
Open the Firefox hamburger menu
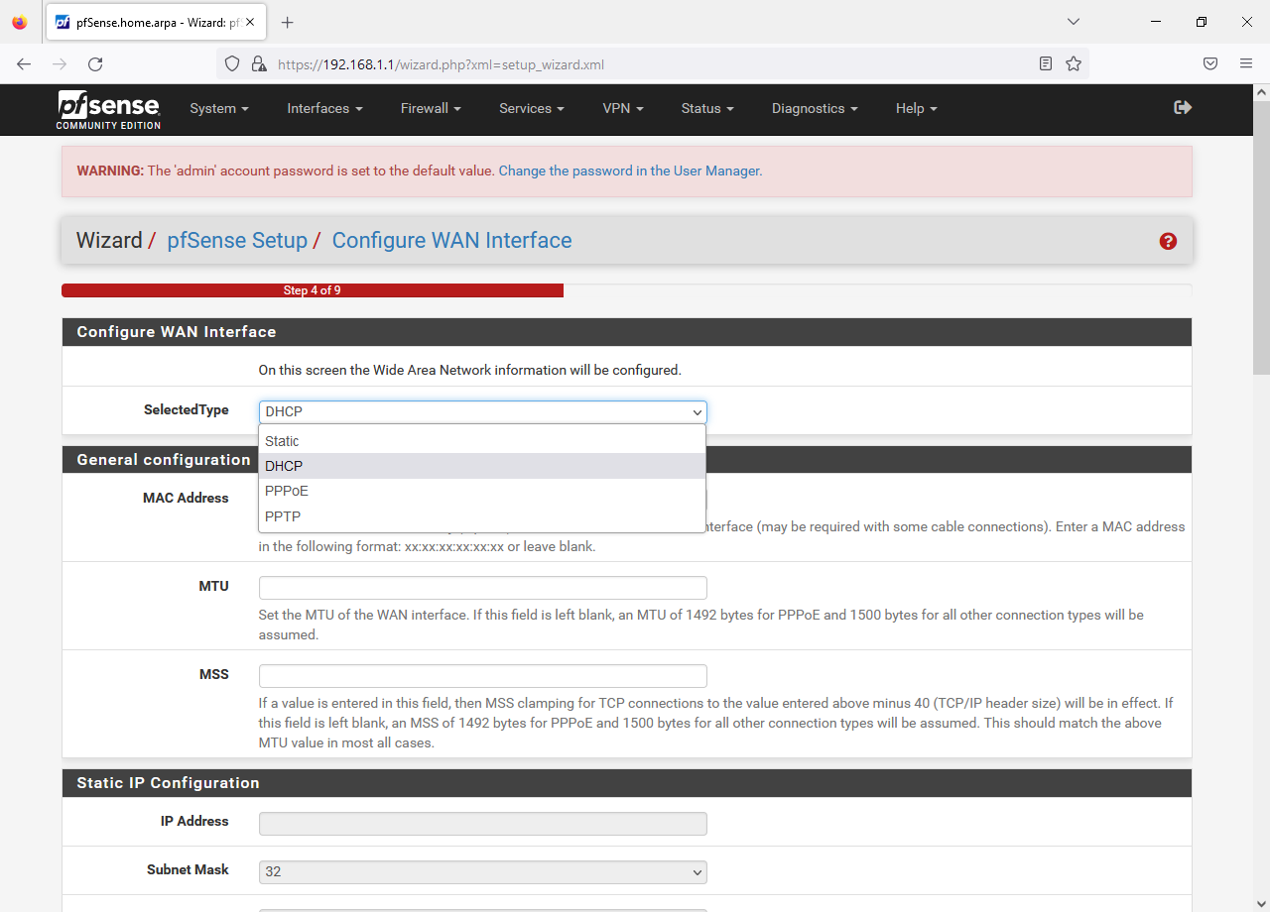coord(1246,63)
